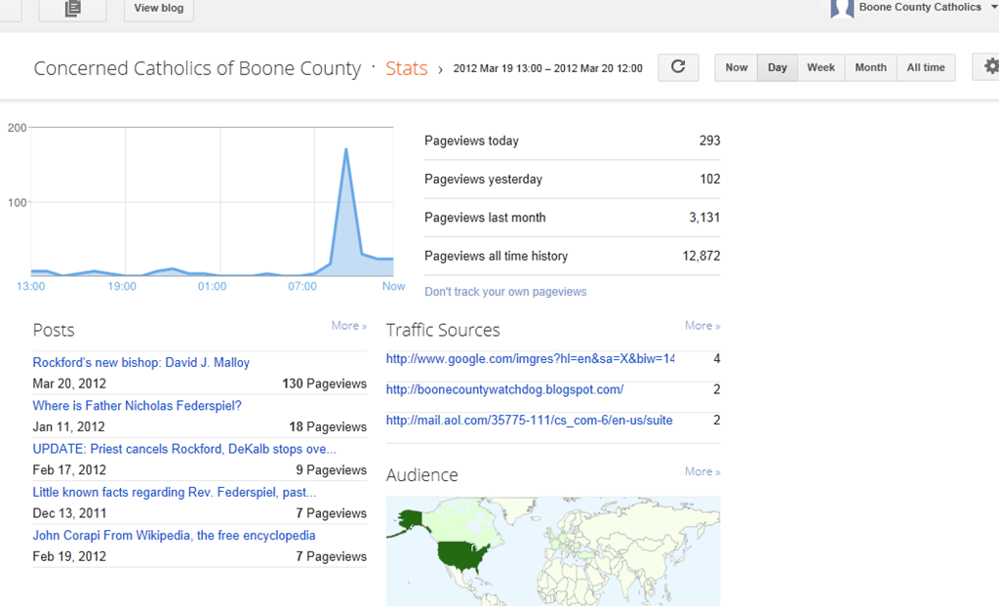Click the 19:00 chart axis label
Image resolution: width=999 pixels, height=606 pixels.
click(x=122, y=286)
